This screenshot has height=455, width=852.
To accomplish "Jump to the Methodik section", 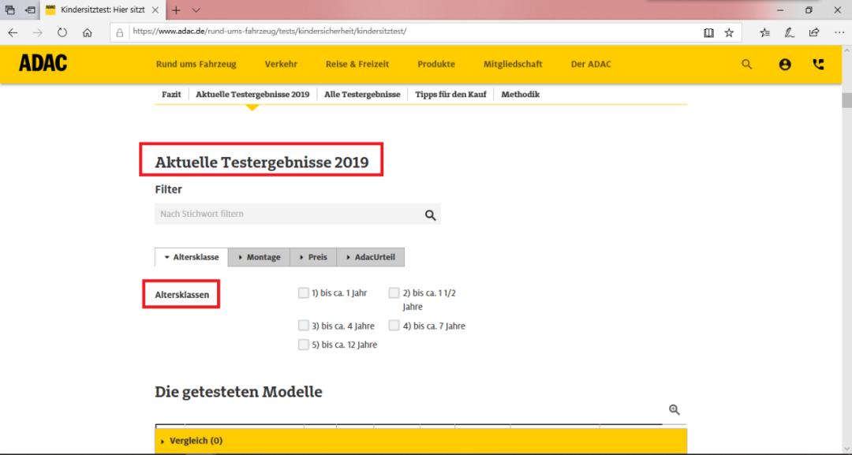I will (x=521, y=95).
